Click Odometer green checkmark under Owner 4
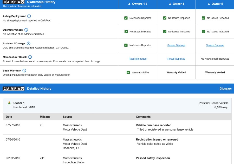The image size is (234, 164). tap(165, 32)
